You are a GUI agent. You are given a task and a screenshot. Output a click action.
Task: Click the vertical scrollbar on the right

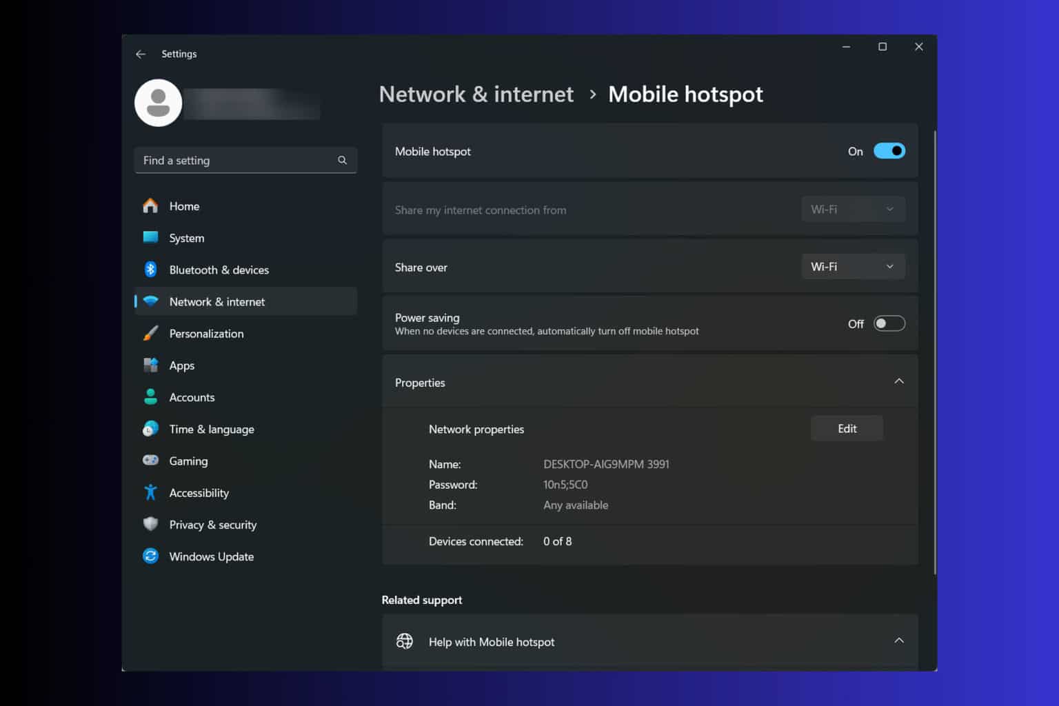(935, 352)
